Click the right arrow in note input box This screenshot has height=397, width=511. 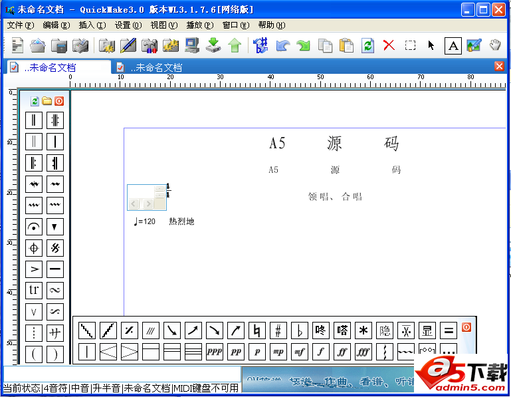[148, 204]
